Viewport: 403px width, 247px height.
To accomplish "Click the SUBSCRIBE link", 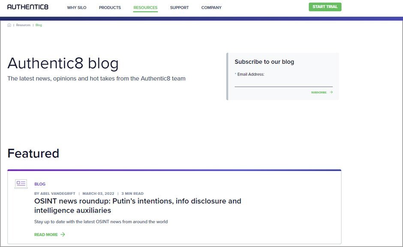I will [x=319, y=92].
